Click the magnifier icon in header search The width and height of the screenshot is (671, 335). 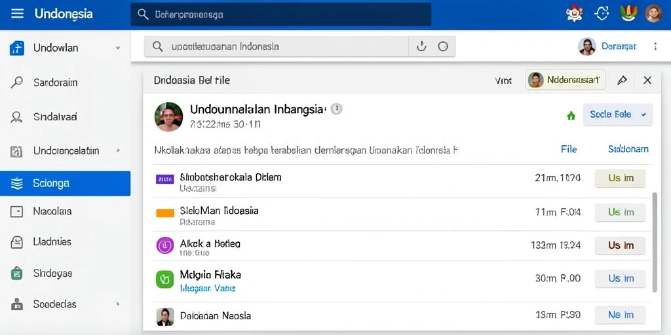click(x=143, y=14)
